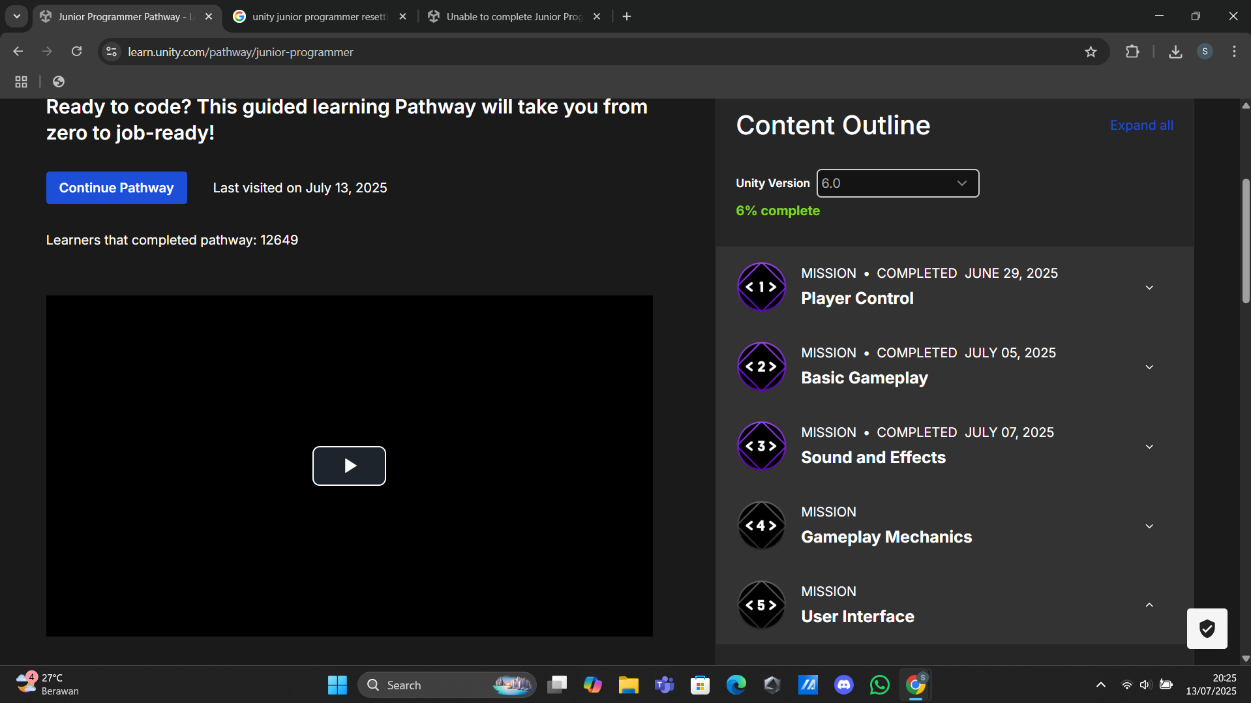Open Microsoft Copilot from the taskbar
This screenshot has height=703, width=1251.
point(593,685)
